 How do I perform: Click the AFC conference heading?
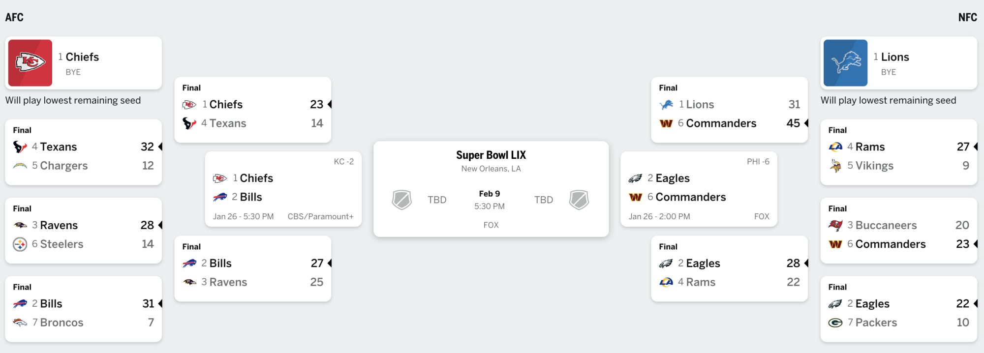pyautogui.click(x=14, y=17)
